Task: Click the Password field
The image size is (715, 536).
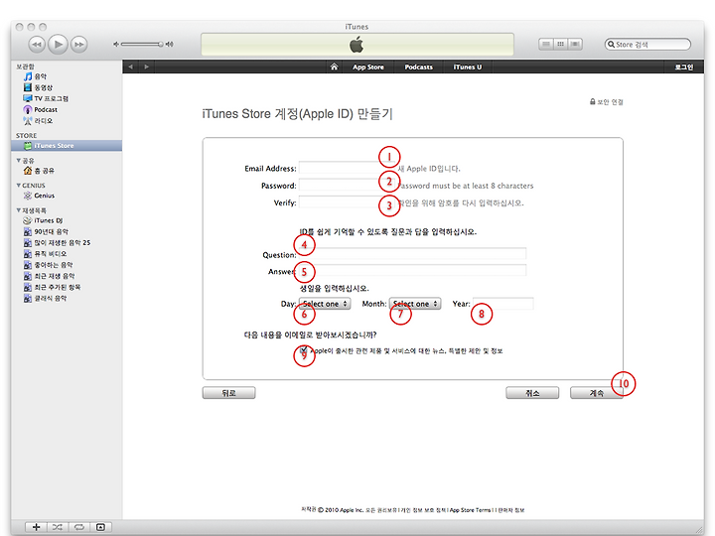Action: click(347, 185)
